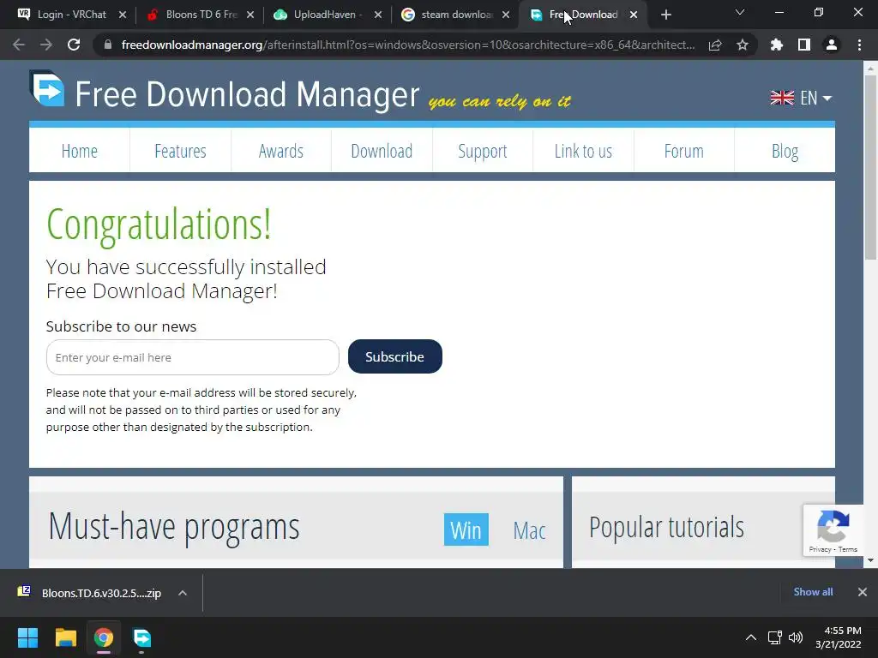This screenshot has height=658, width=878.
Task: View site info via the padlock icon
Action: click(108, 45)
